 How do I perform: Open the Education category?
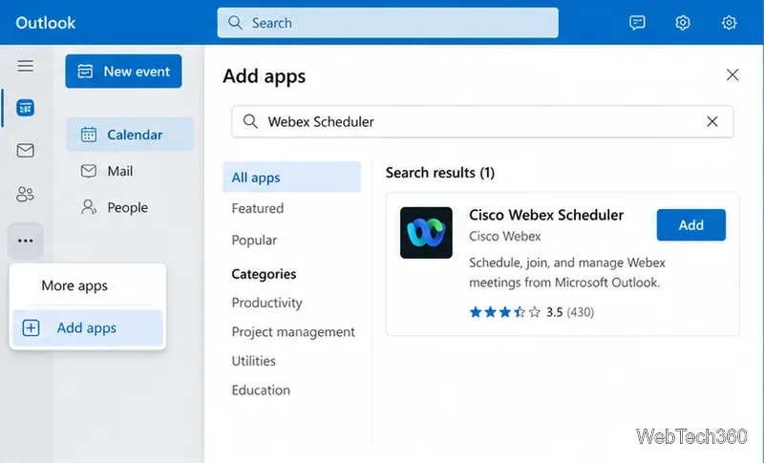tap(261, 390)
